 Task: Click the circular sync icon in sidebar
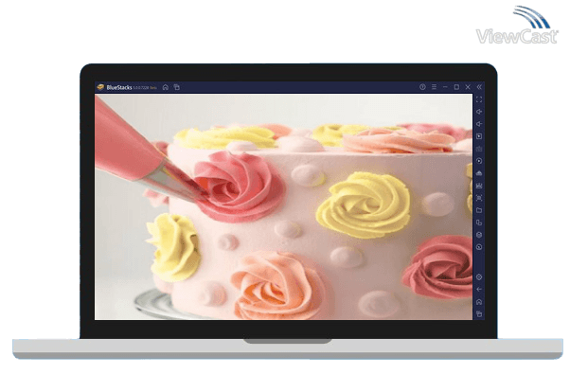(x=479, y=161)
